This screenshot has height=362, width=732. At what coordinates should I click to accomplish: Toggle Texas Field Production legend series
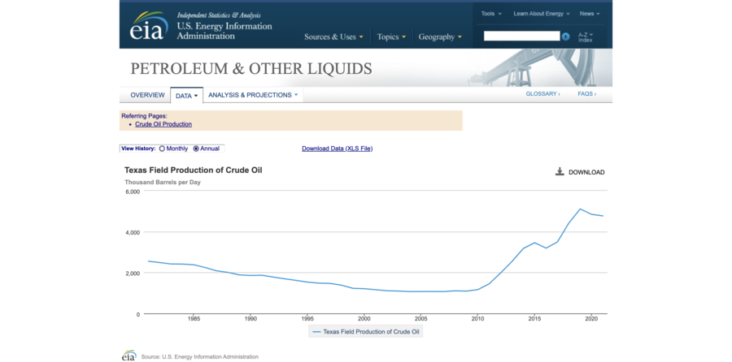[366, 331]
